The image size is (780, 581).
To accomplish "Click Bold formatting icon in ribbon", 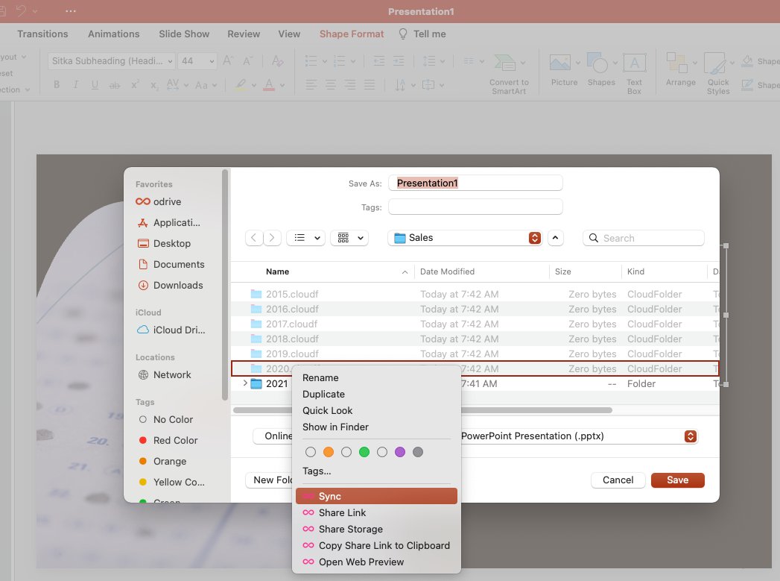I will point(57,84).
